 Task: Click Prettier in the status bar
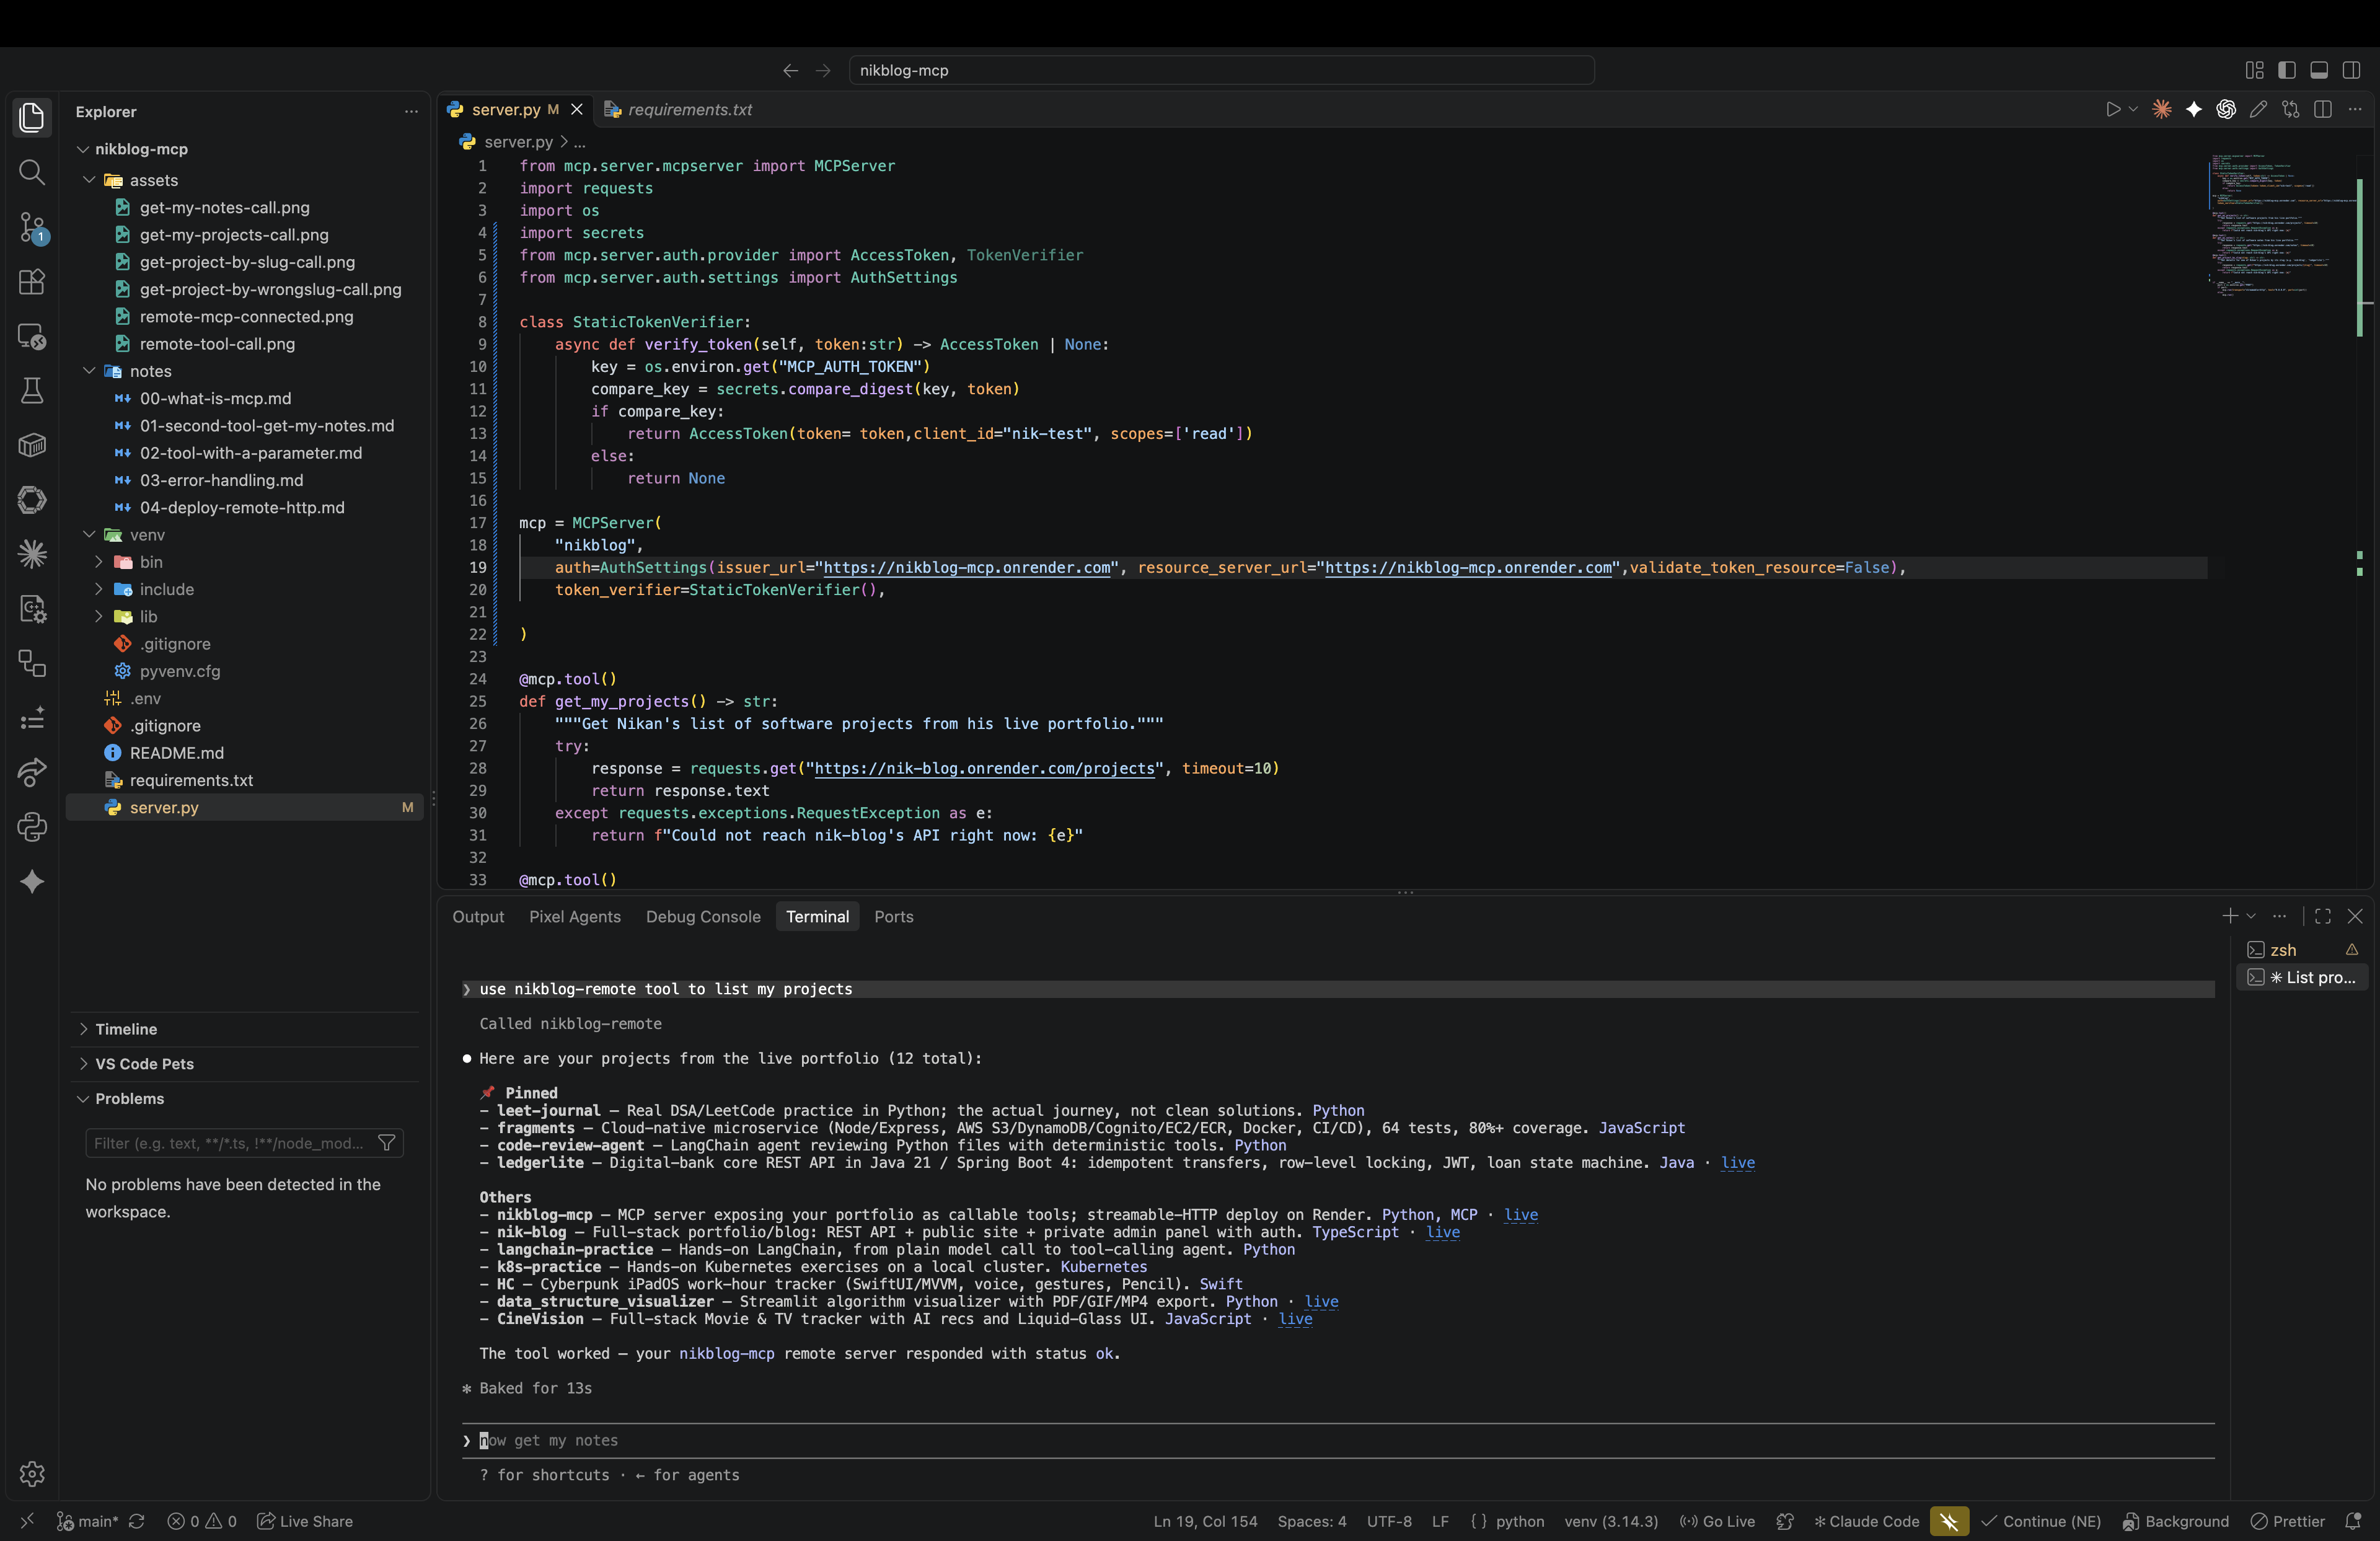(2288, 1521)
